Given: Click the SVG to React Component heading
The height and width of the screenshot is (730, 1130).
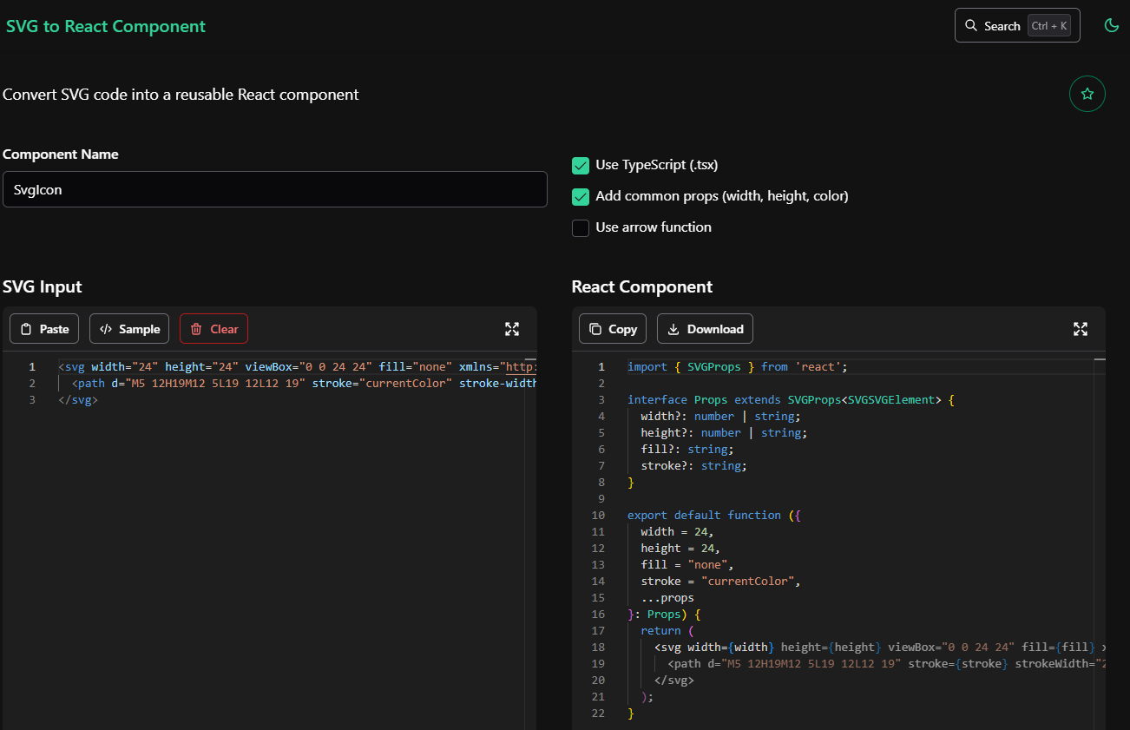Looking at the screenshot, I should coord(105,26).
